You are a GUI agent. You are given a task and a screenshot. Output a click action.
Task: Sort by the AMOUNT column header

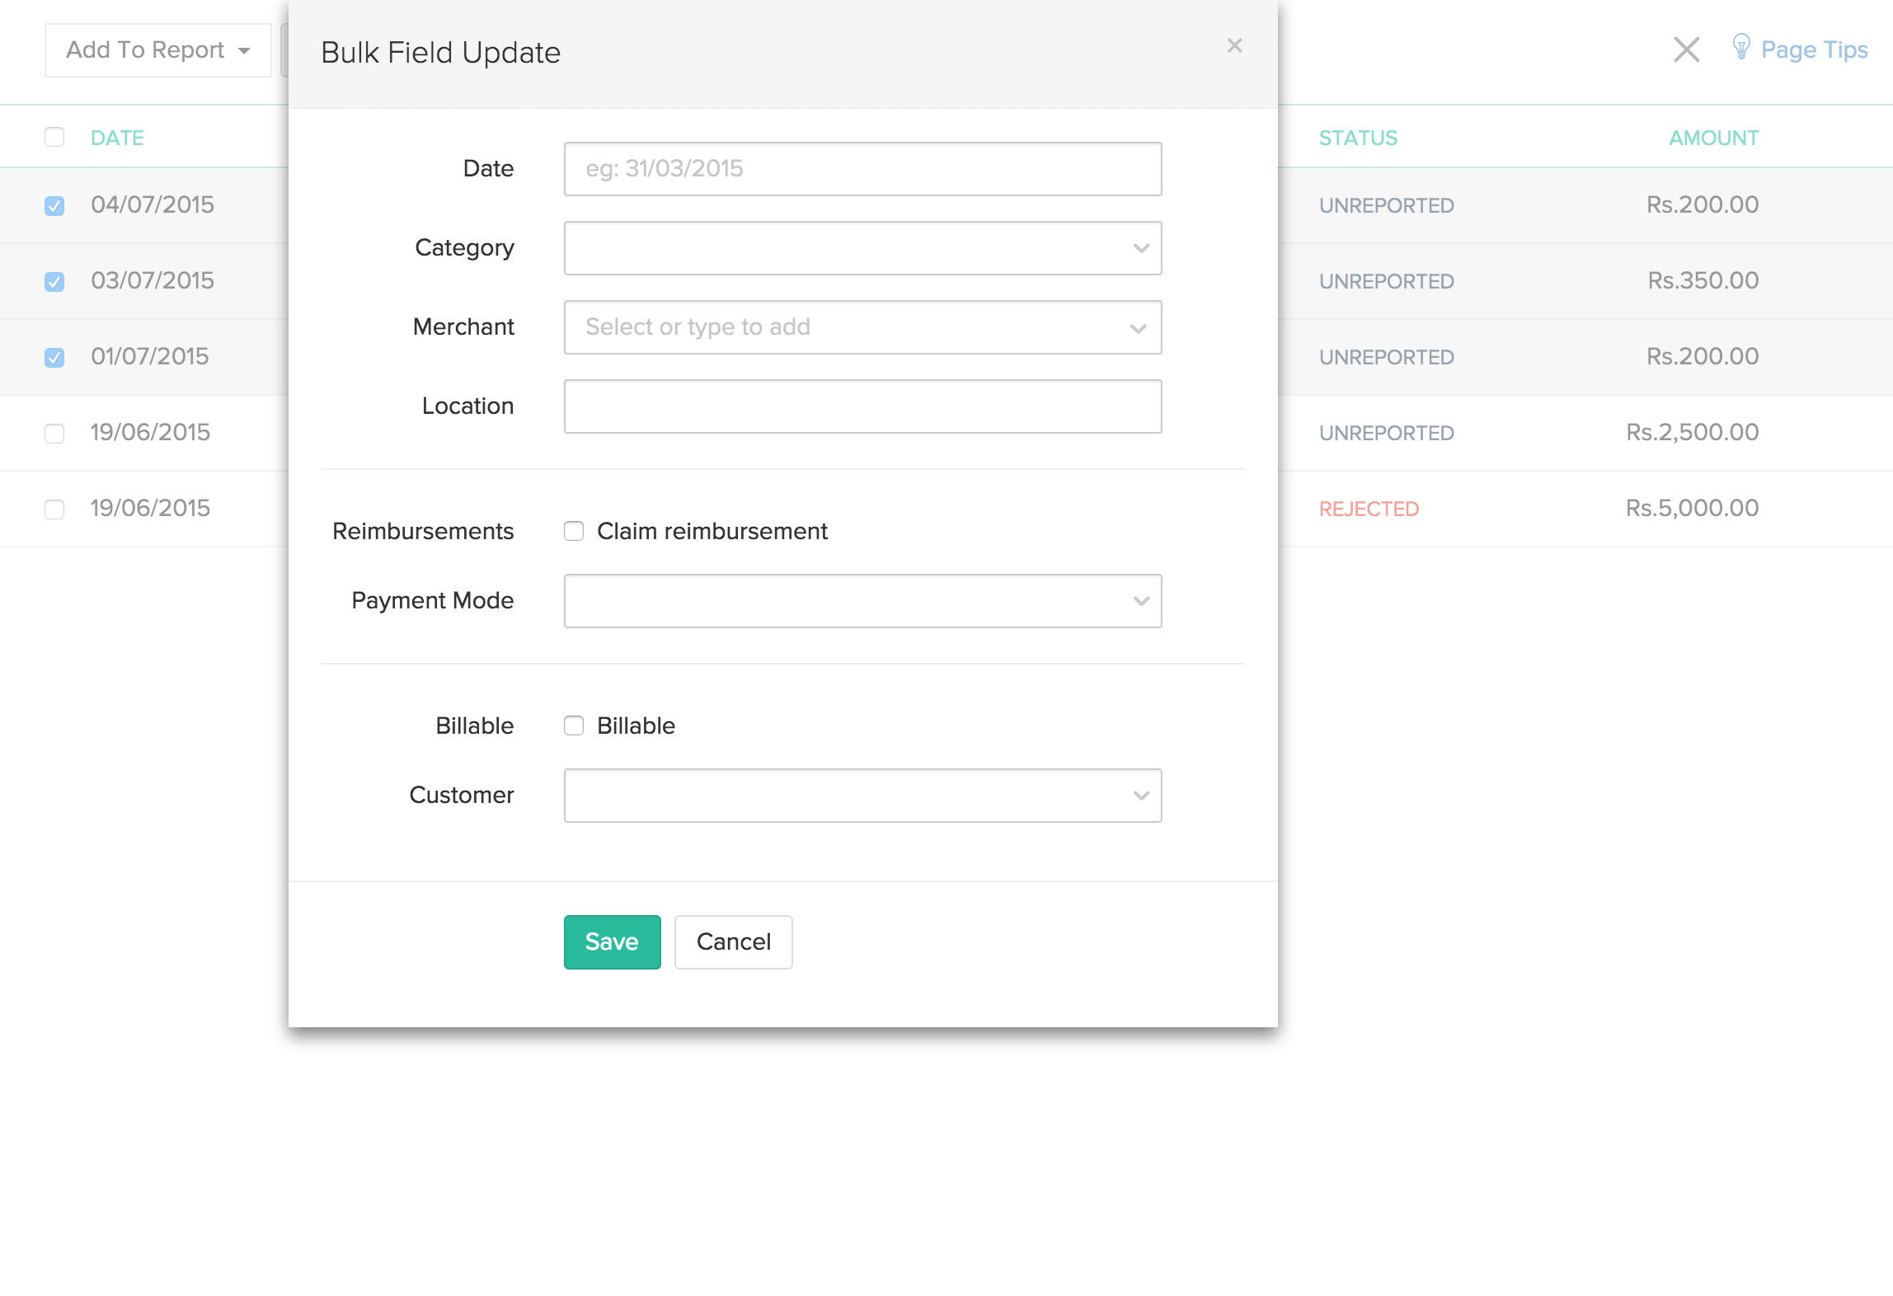[x=1713, y=138]
